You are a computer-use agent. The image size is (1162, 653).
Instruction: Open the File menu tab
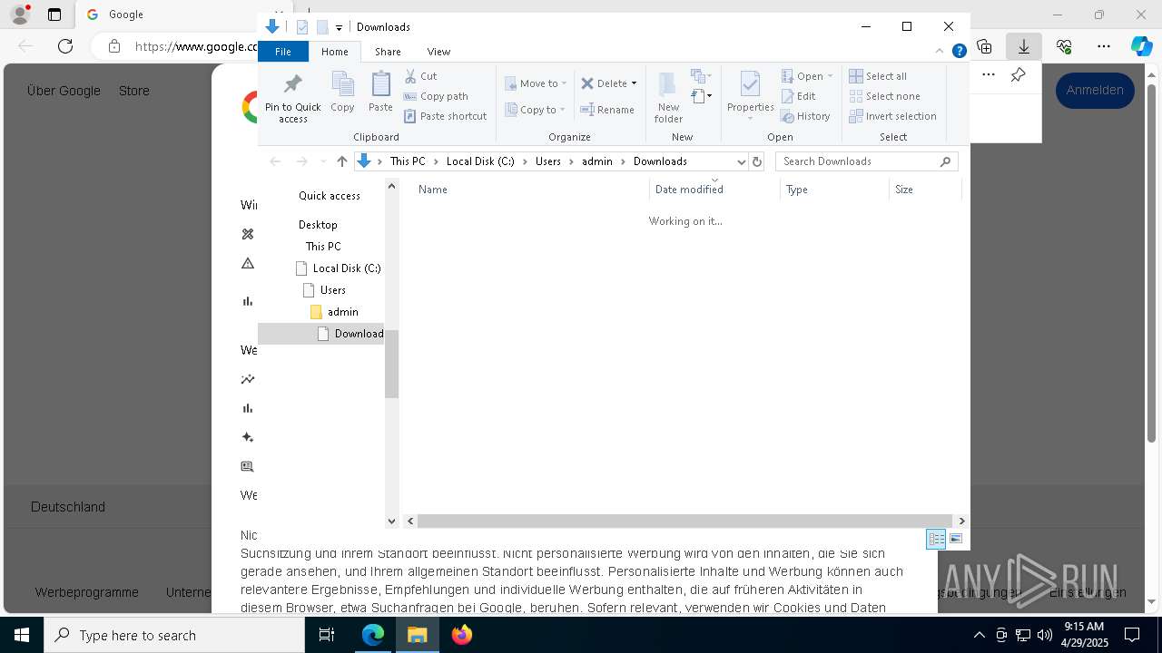[x=283, y=52]
